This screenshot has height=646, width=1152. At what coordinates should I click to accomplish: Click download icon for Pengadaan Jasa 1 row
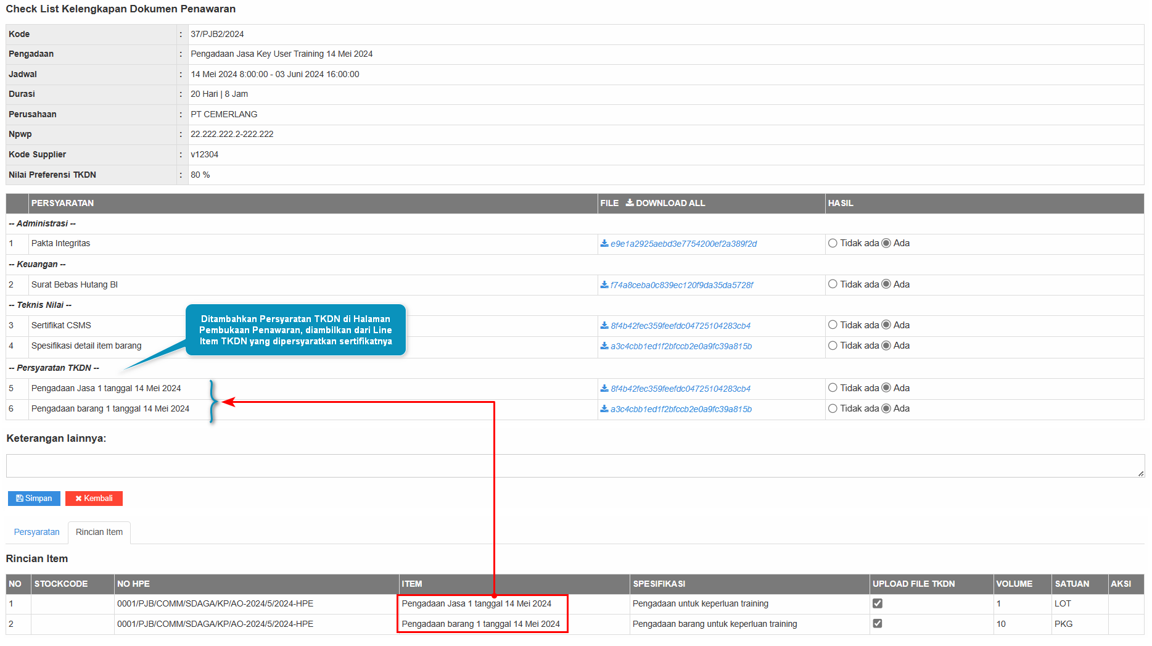pos(604,389)
